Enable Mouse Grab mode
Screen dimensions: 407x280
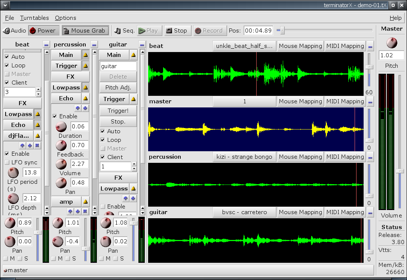(x=85, y=31)
